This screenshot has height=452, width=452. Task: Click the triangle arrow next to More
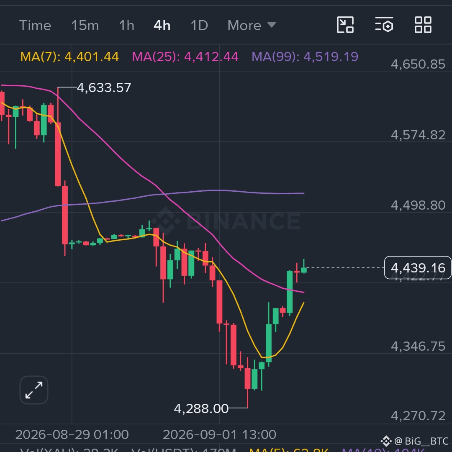272,25
